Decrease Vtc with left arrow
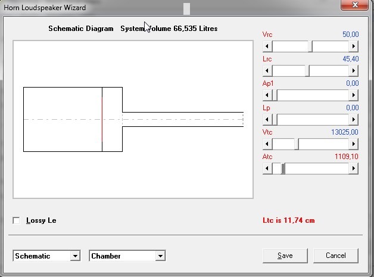 pyautogui.click(x=267, y=144)
